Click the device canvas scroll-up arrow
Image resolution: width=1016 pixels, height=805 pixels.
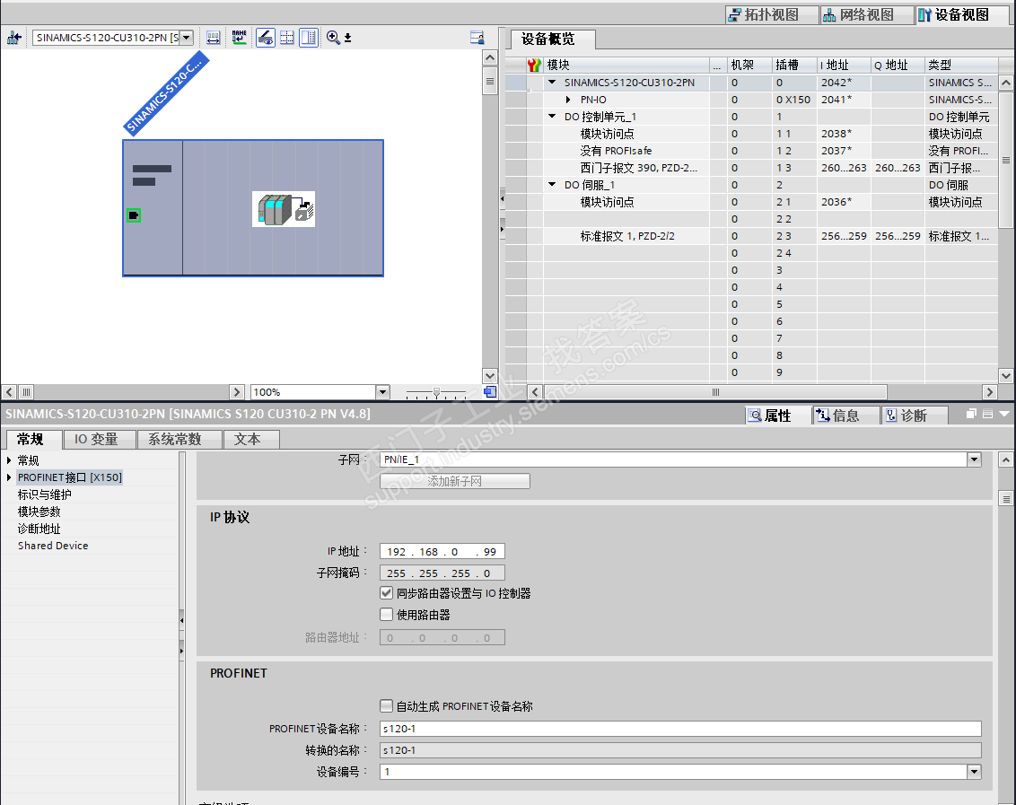[490, 57]
